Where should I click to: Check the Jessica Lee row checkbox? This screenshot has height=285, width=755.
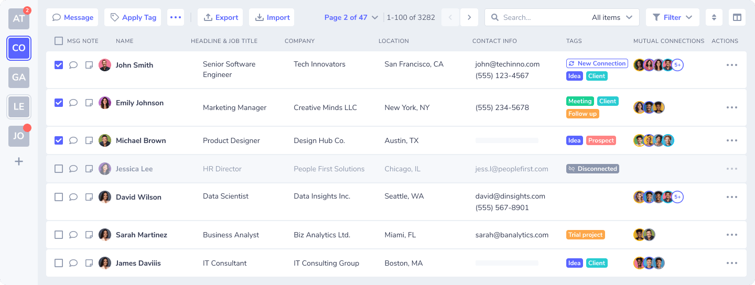click(59, 169)
